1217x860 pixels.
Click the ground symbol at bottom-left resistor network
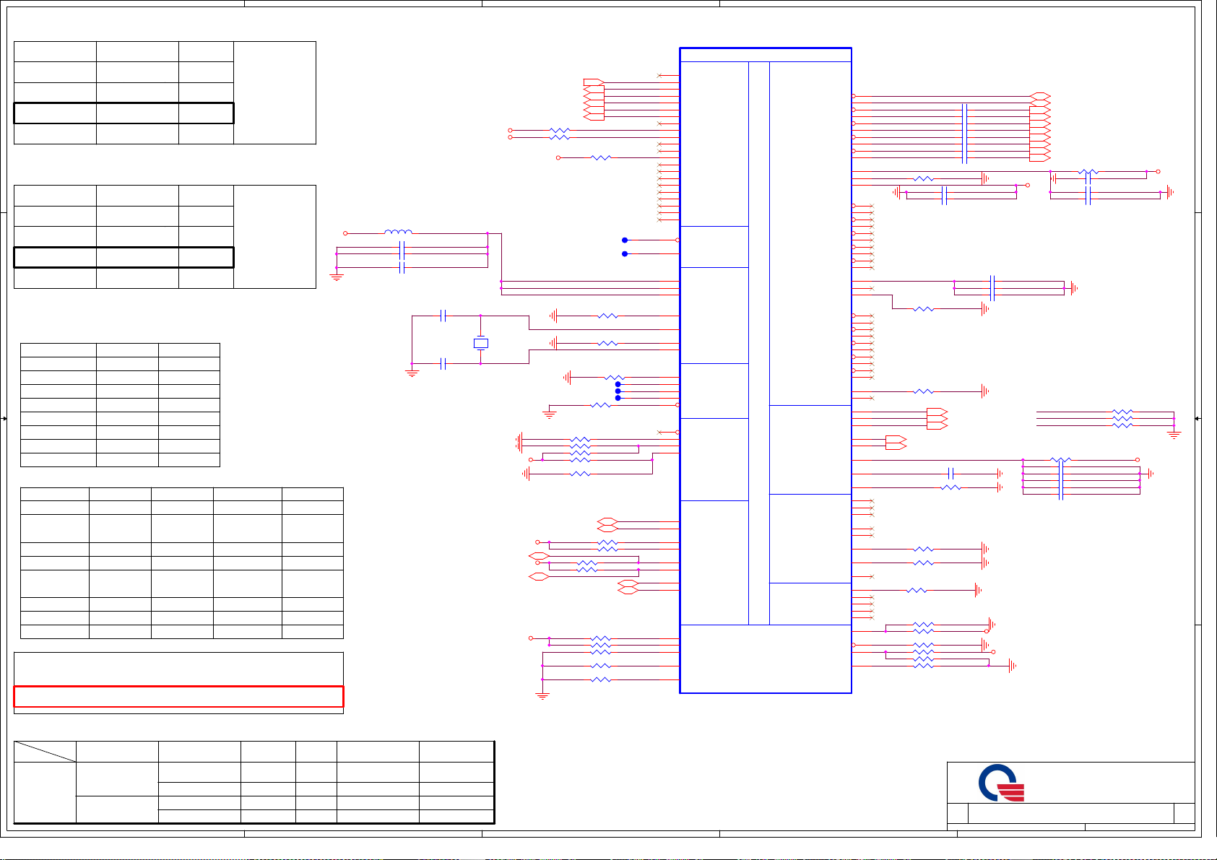pyautogui.click(x=542, y=695)
